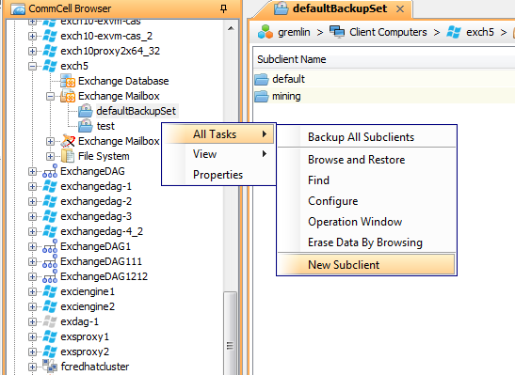This screenshot has height=375, width=515.
Task: Select Erase Data By Browsing
Action: coord(366,242)
